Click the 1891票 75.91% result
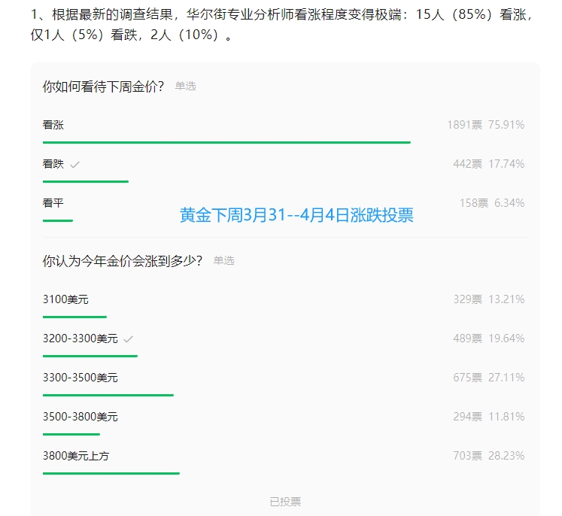This screenshot has height=516, width=562. point(485,125)
